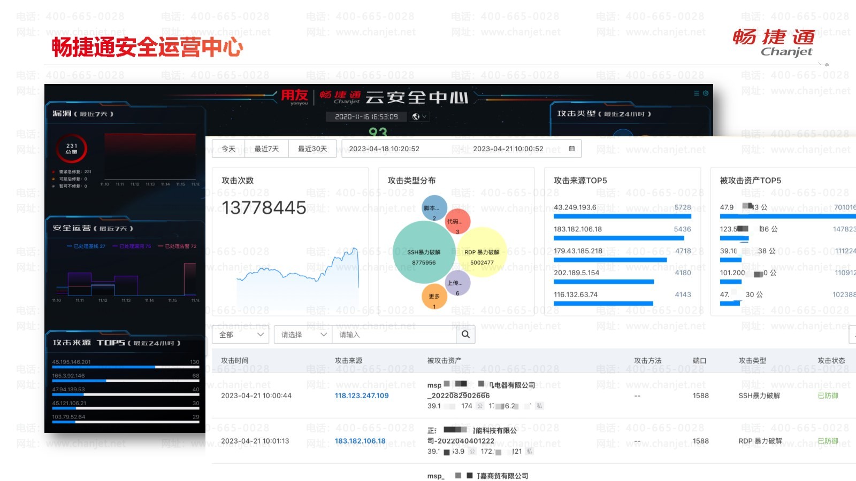Toggle the 需紧急修复 231 legend entry
The width and height of the screenshot is (856, 481).
pos(72,172)
